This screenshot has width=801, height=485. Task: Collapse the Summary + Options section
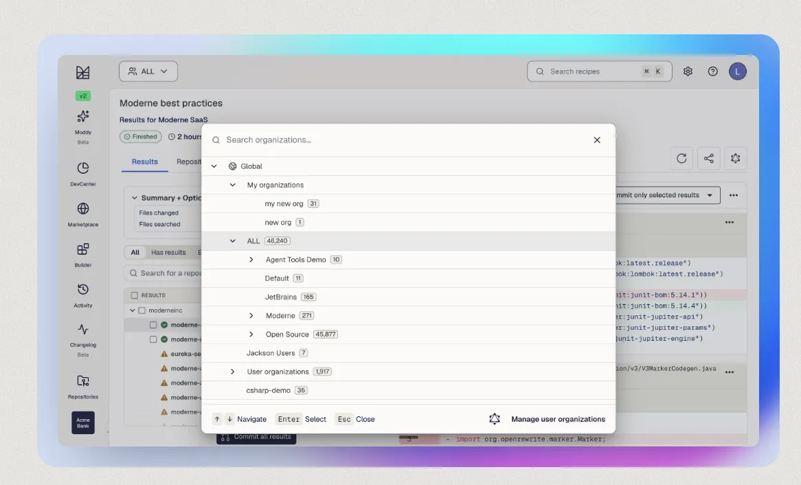click(x=135, y=198)
